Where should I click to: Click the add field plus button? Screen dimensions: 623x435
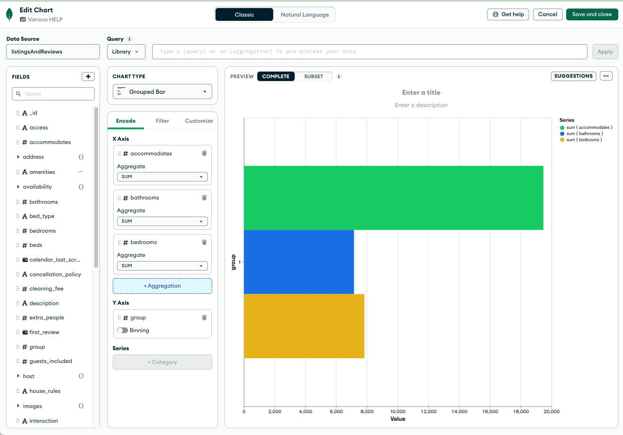pyautogui.click(x=88, y=77)
